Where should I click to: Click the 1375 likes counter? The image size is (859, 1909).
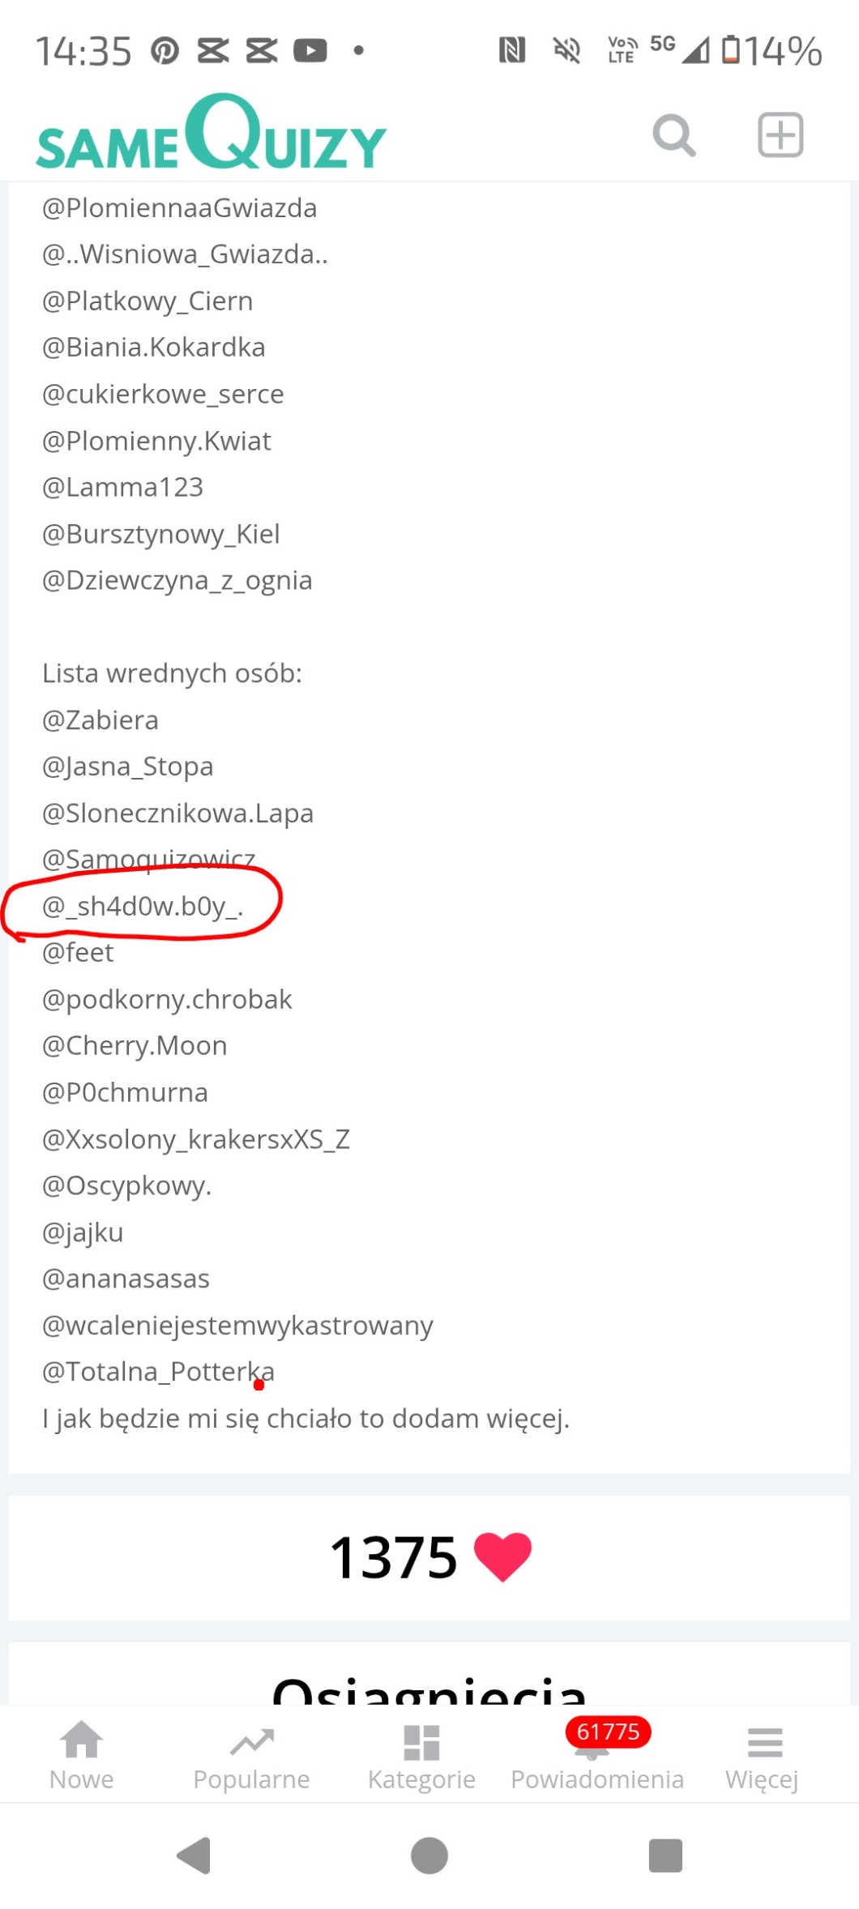pyautogui.click(x=394, y=1557)
